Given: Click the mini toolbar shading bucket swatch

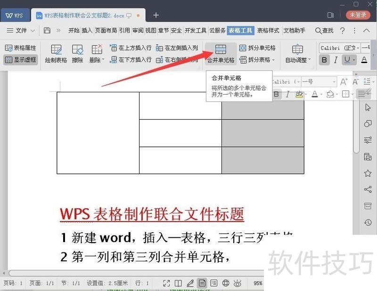Looking at the screenshot, I should [x=330, y=94].
